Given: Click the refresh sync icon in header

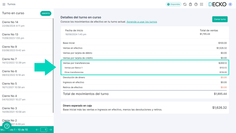Looking at the screenshot, I should [x=185, y=4].
